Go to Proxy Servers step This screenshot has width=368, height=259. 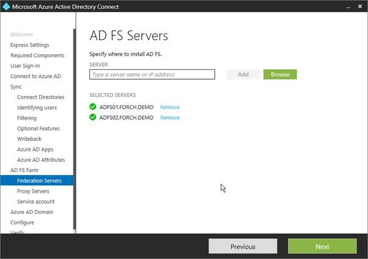(33, 191)
